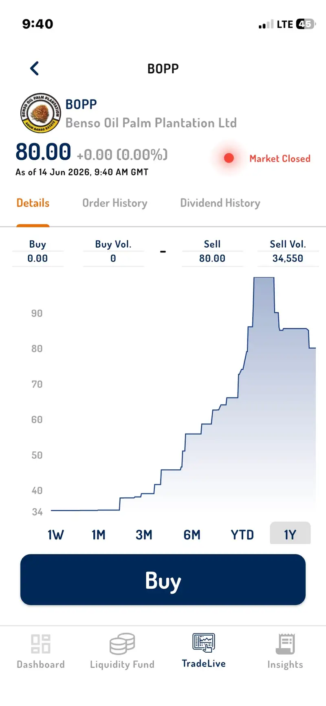Viewport: 326px width, 706px height.
Task: Tap the red Market Closed indicator dot
Action: [x=229, y=158]
